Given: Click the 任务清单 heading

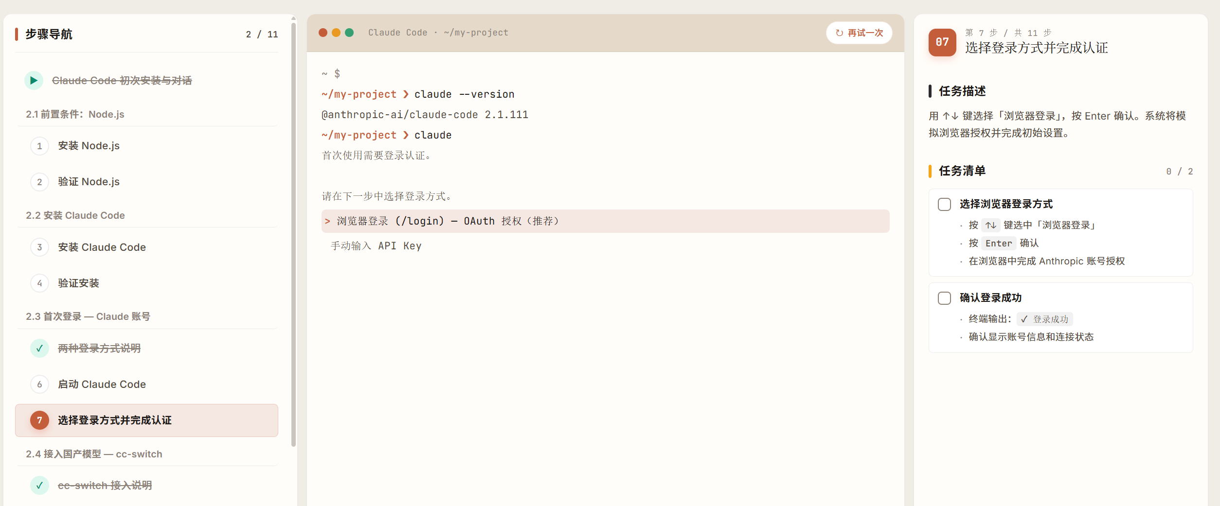Looking at the screenshot, I should pos(962,171).
